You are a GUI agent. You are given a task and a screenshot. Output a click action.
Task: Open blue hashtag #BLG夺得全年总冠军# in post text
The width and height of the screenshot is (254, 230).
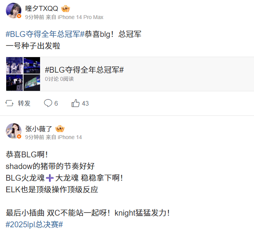click(45, 34)
